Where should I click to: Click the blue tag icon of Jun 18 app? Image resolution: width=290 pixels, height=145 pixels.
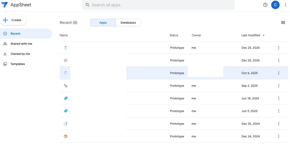(66, 98)
